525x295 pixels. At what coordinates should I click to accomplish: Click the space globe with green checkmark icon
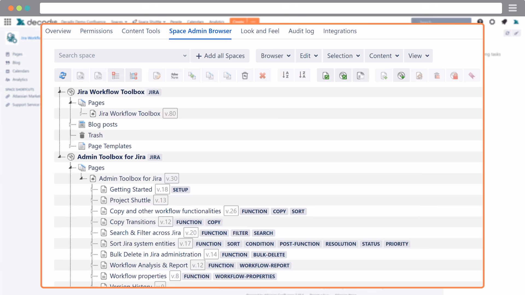coord(343,75)
